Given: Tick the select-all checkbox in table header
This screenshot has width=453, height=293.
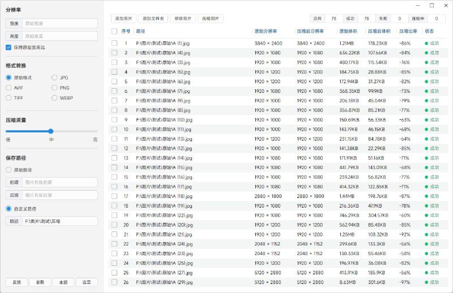Looking at the screenshot, I should pos(114,31).
